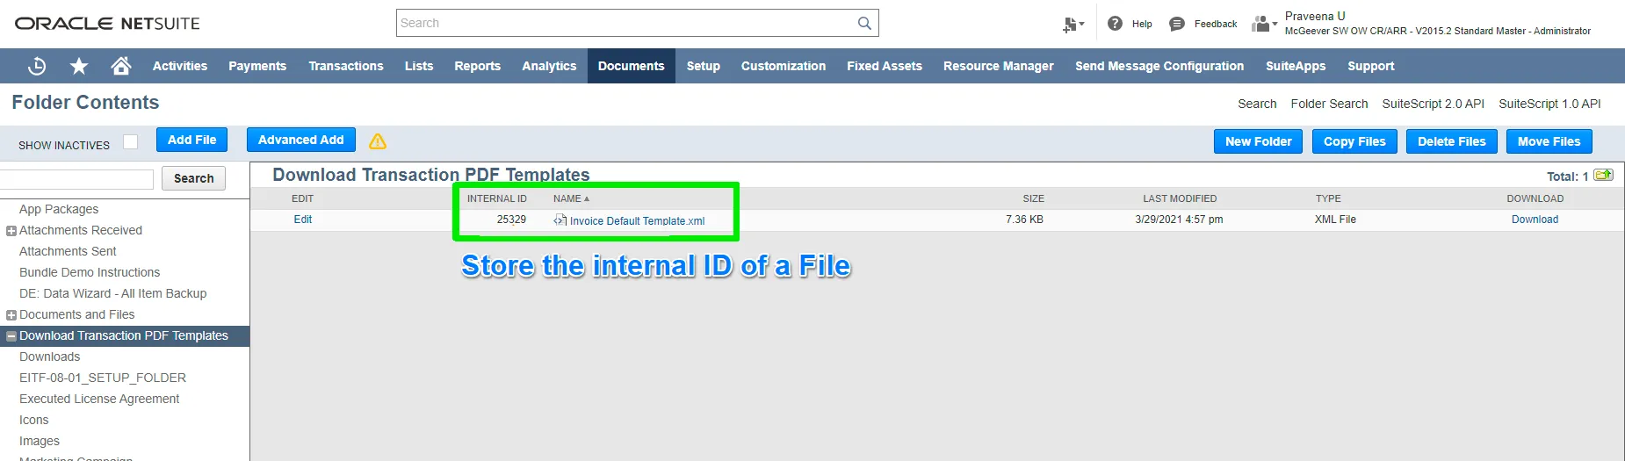Open the Support menu
The image size is (1625, 461).
pyautogui.click(x=1371, y=66)
